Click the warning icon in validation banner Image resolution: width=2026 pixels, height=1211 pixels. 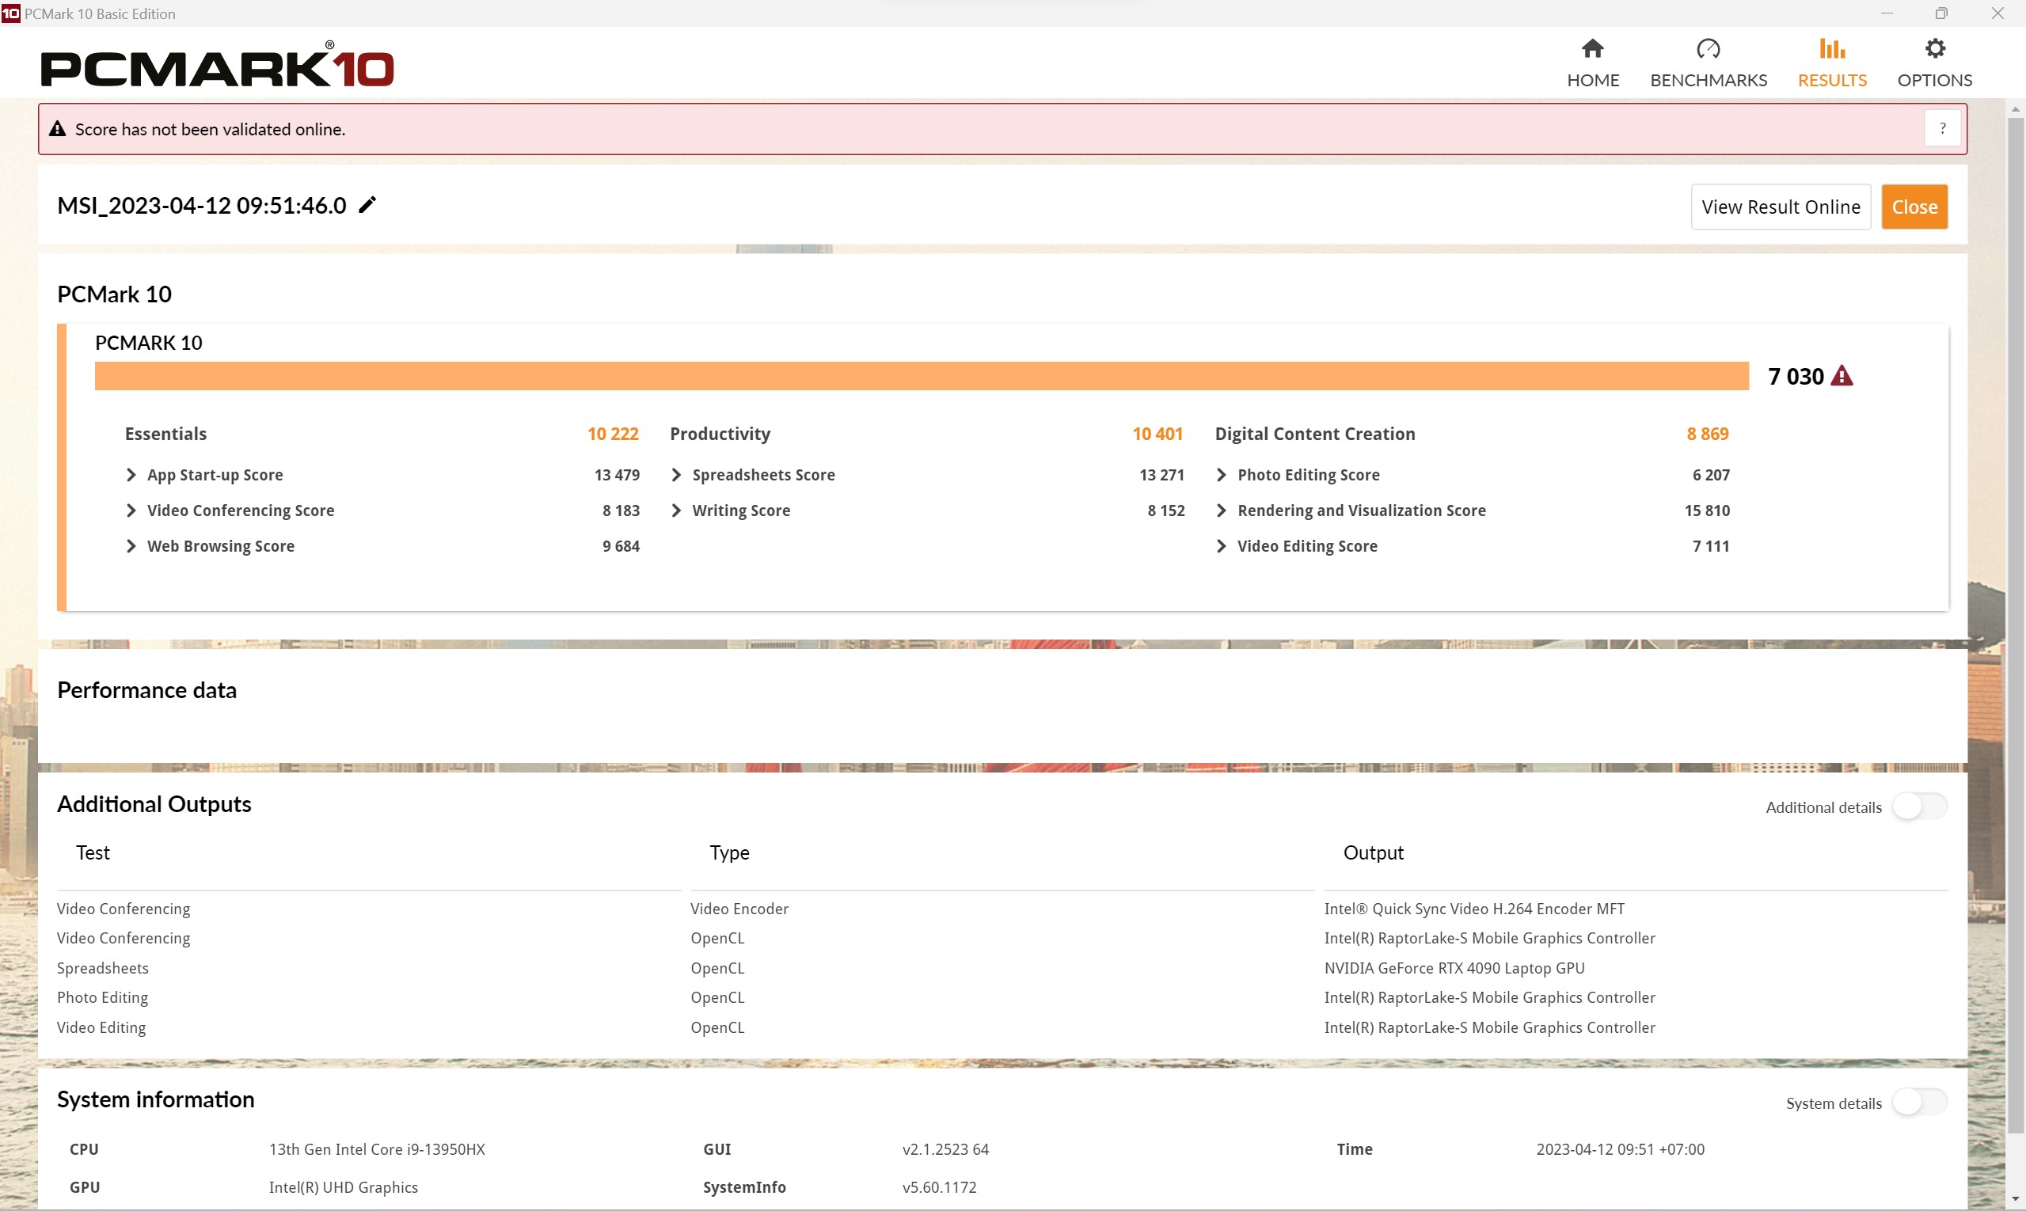[57, 129]
